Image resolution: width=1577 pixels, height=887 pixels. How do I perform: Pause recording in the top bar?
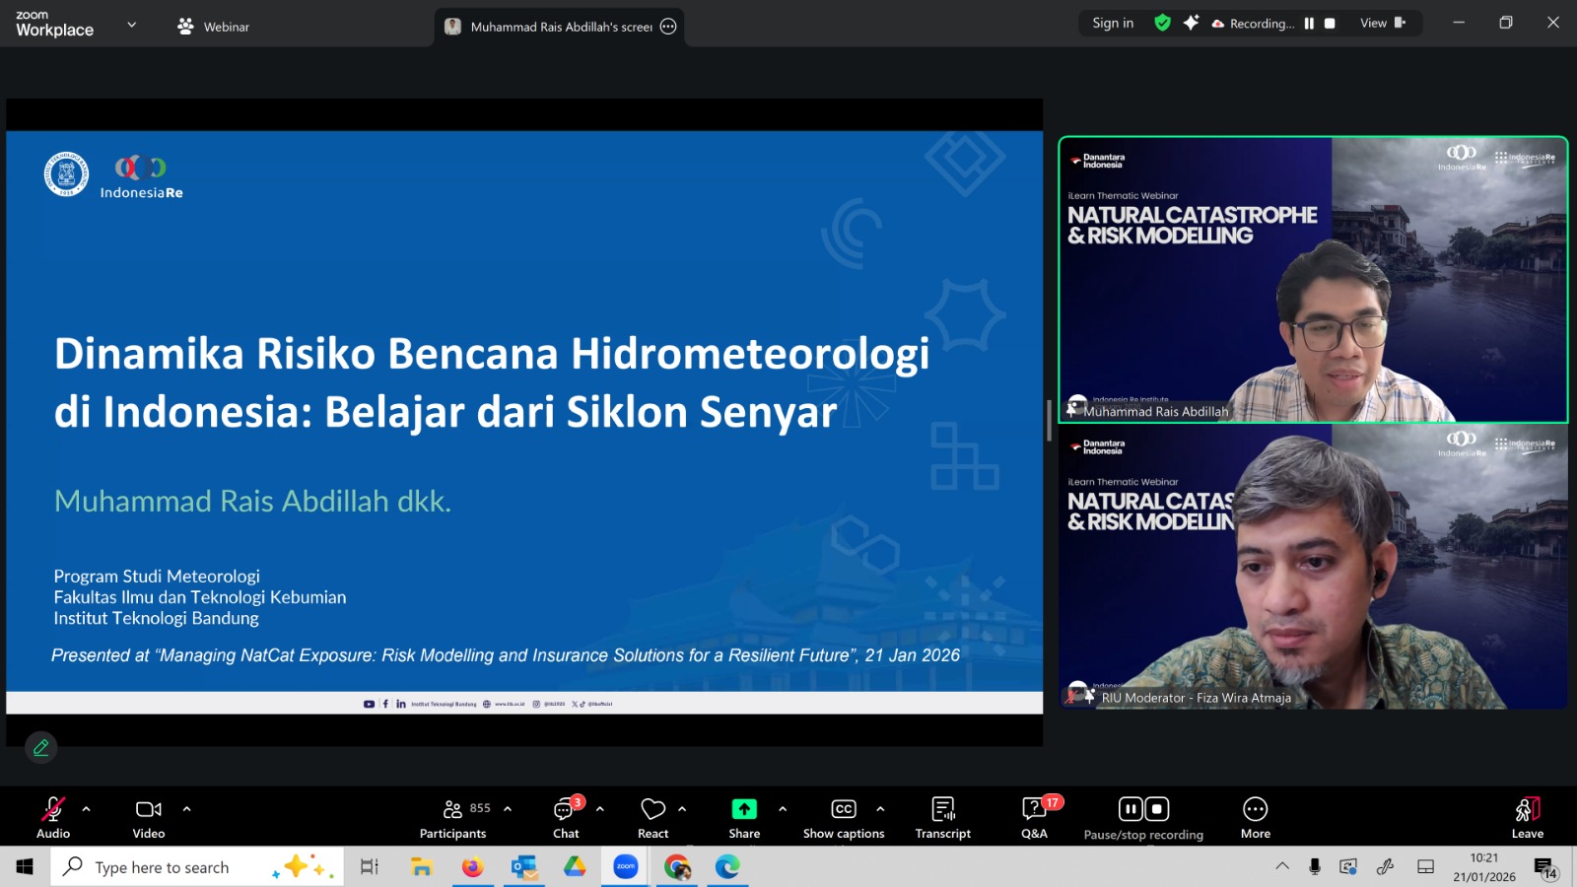[x=1309, y=24]
